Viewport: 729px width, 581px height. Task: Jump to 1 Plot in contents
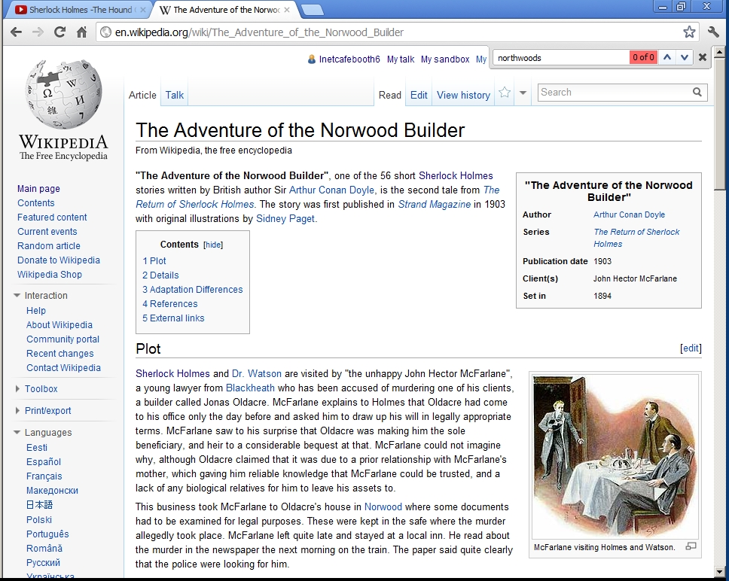(154, 260)
